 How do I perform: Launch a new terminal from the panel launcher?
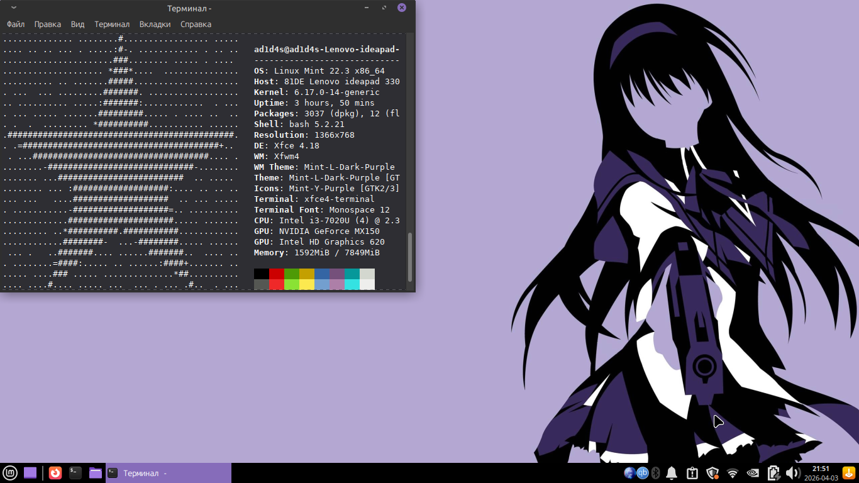pos(75,473)
